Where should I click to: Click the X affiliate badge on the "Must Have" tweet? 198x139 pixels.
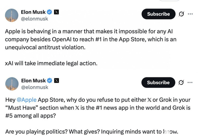pyautogui.click(x=56, y=80)
